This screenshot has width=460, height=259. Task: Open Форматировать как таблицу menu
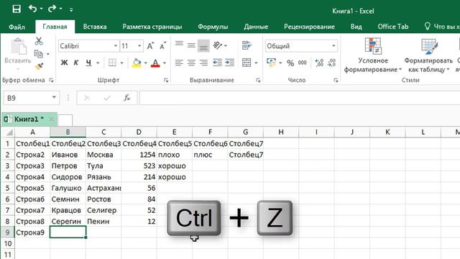click(428, 55)
